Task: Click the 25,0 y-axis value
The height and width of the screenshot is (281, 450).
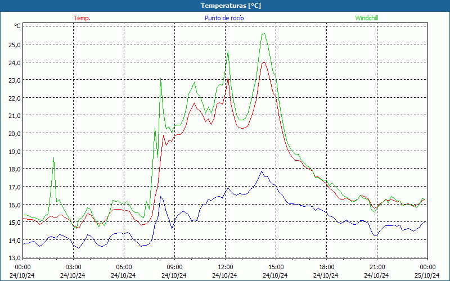Action: point(15,45)
